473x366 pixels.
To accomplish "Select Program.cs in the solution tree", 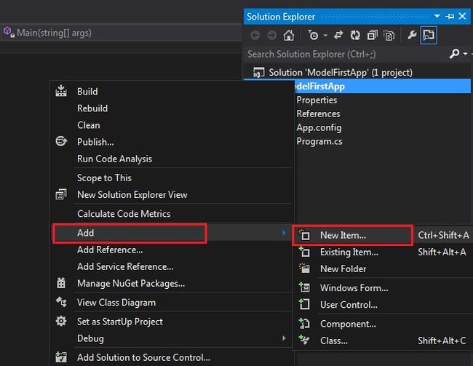I will point(319,141).
